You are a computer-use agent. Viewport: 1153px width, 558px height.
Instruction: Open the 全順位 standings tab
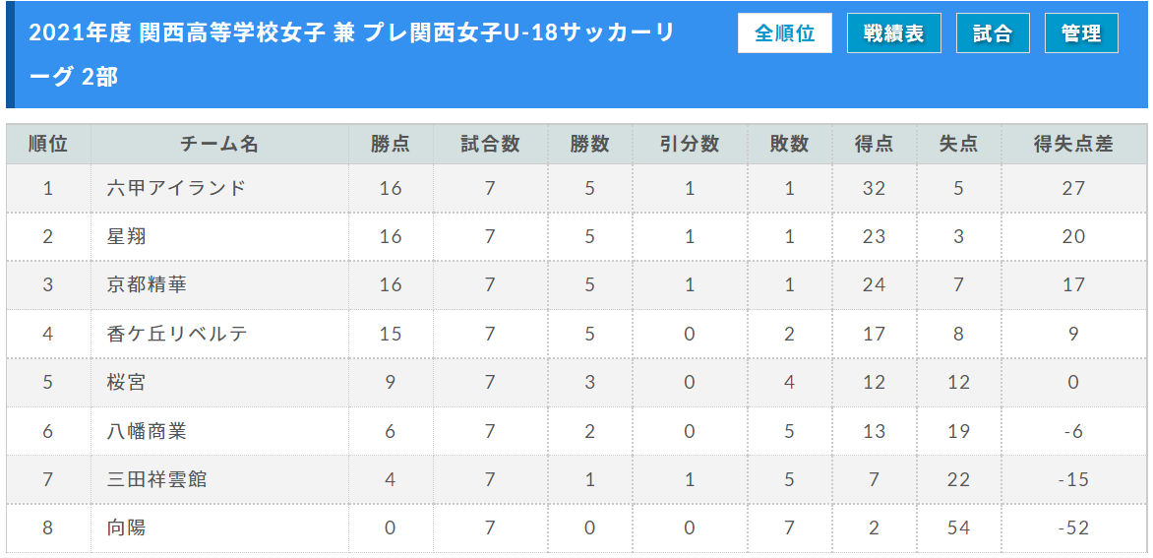[x=785, y=33]
